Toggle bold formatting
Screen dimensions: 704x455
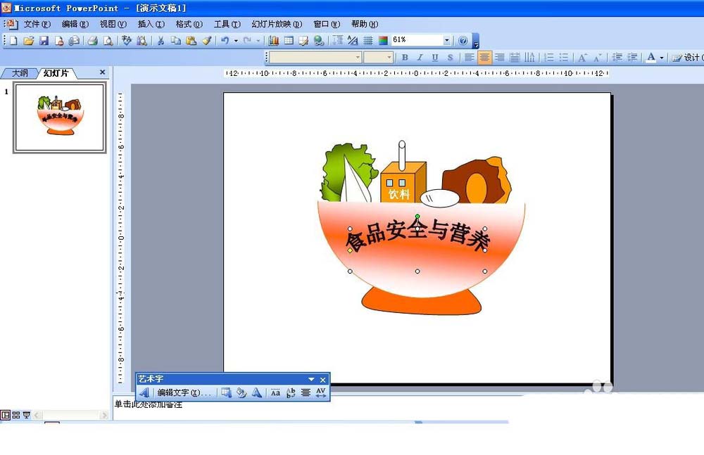[405, 58]
